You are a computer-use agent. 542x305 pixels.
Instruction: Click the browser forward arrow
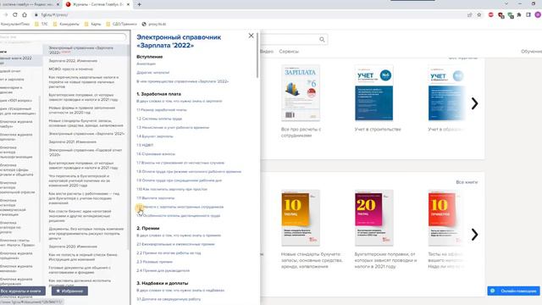(x=6, y=14)
